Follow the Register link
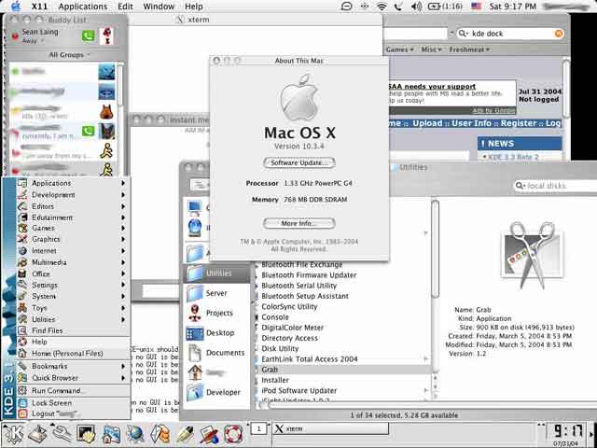597x448 pixels. 519,123
